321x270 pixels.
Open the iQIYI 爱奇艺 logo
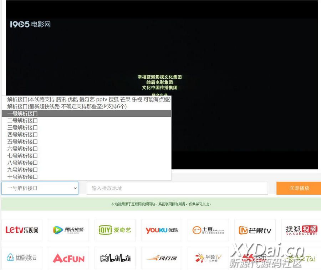tap(115, 230)
